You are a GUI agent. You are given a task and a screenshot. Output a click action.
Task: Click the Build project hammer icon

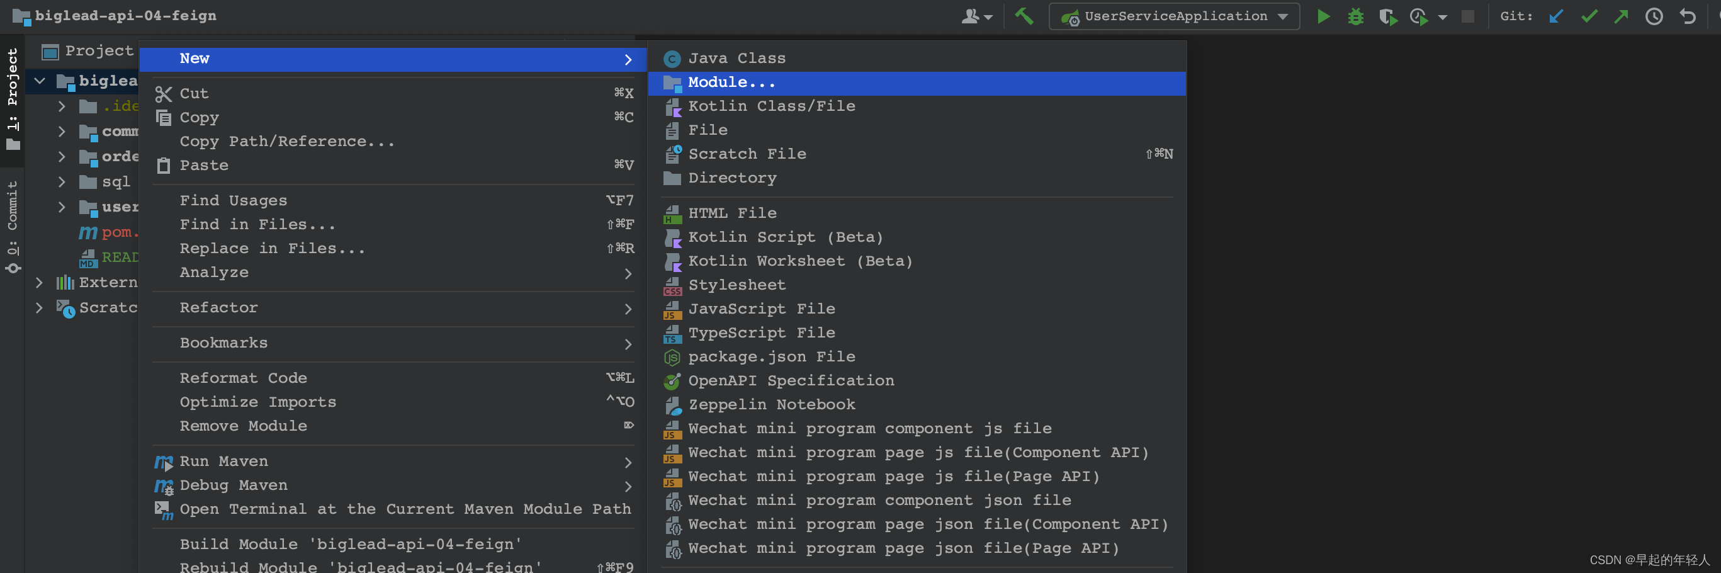click(x=1024, y=15)
